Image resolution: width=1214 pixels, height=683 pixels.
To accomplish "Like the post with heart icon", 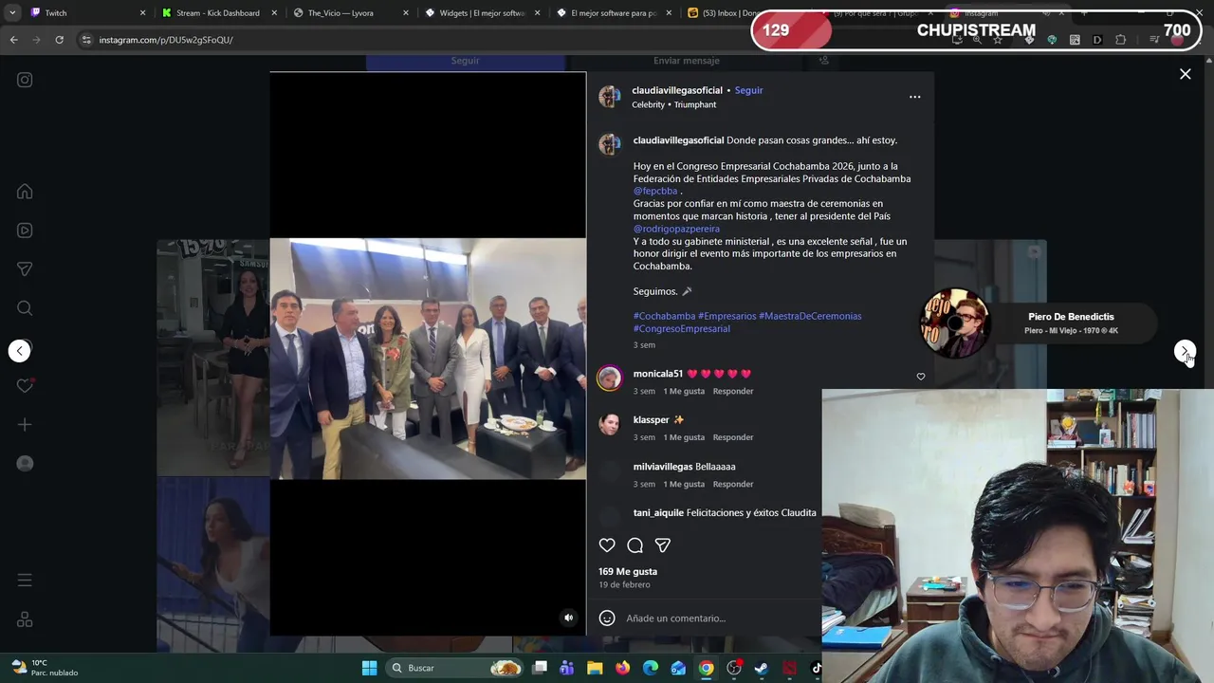I will [x=607, y=545].
